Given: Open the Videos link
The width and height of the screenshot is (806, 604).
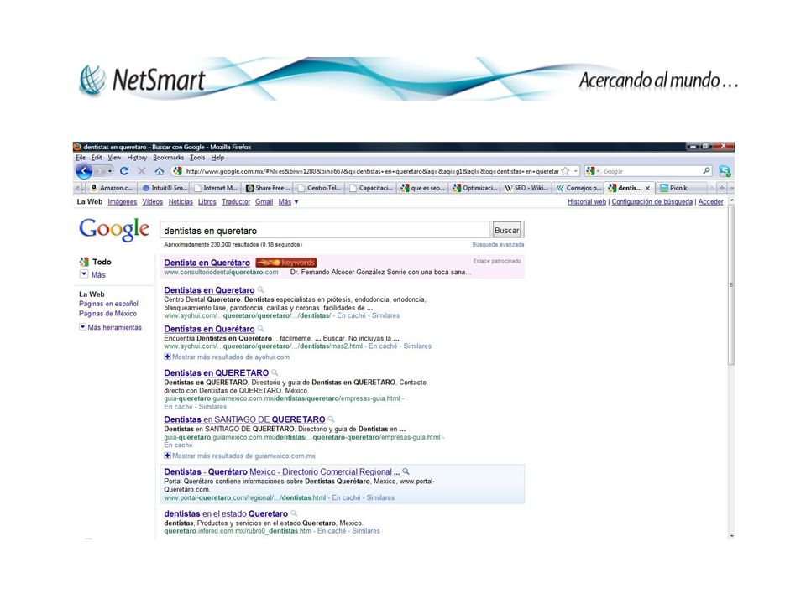Looking at the screenshot, I should click(152, 202).
